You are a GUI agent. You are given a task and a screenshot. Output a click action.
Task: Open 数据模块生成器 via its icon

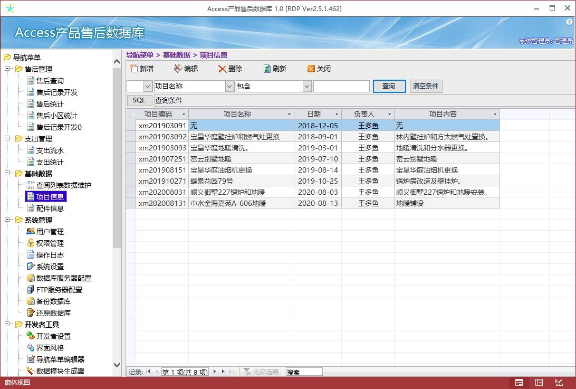31,371
